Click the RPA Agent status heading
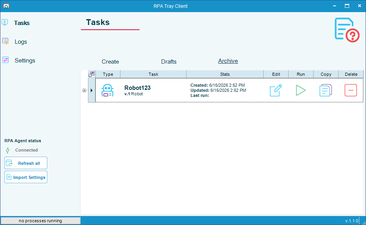Viewport: 366px width, 225px height. click(x=23, y=141)
